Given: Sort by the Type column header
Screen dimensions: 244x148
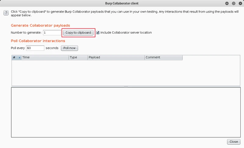Looking at the screenshot, I should [78, 57].
